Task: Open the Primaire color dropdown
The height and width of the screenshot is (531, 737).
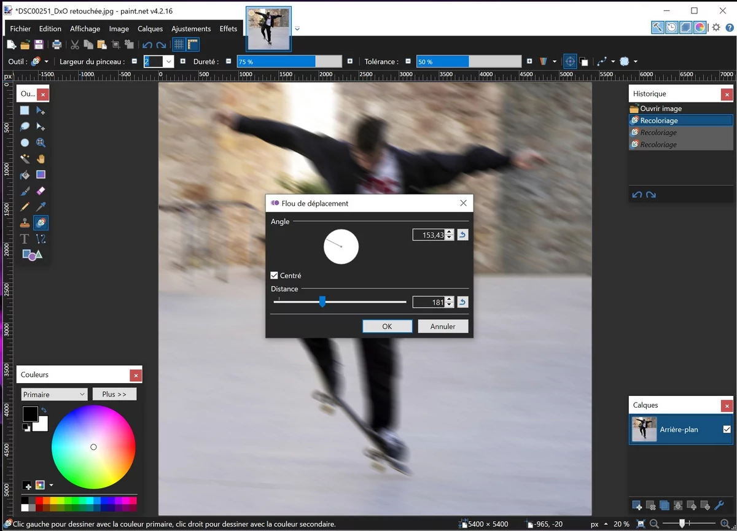Action: 54,394
